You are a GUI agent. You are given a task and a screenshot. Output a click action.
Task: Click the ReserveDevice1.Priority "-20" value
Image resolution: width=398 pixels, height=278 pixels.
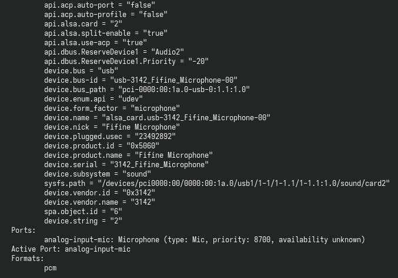pyautogui.click(x=198, y=61)
